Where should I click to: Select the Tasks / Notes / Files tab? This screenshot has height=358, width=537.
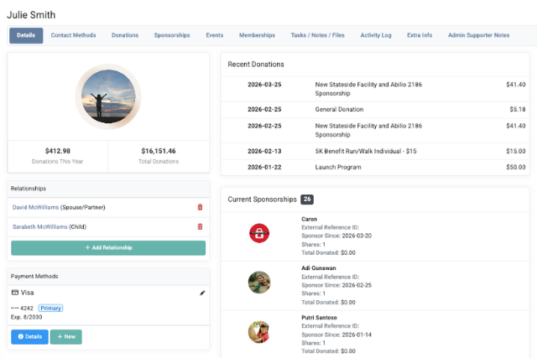point(317,35)
